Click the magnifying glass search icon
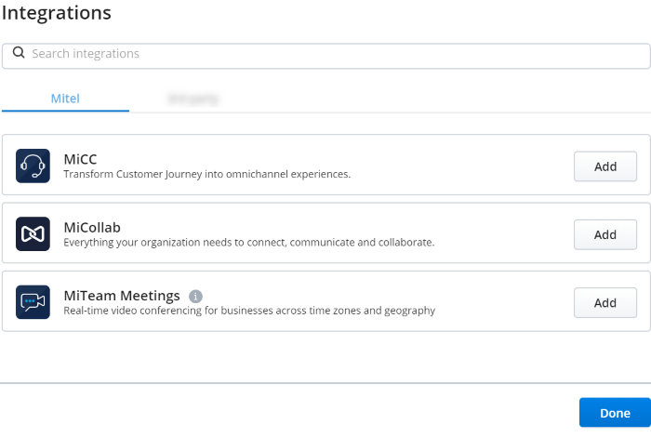Viewport: 651px width, 438px height. click(19, 53)
